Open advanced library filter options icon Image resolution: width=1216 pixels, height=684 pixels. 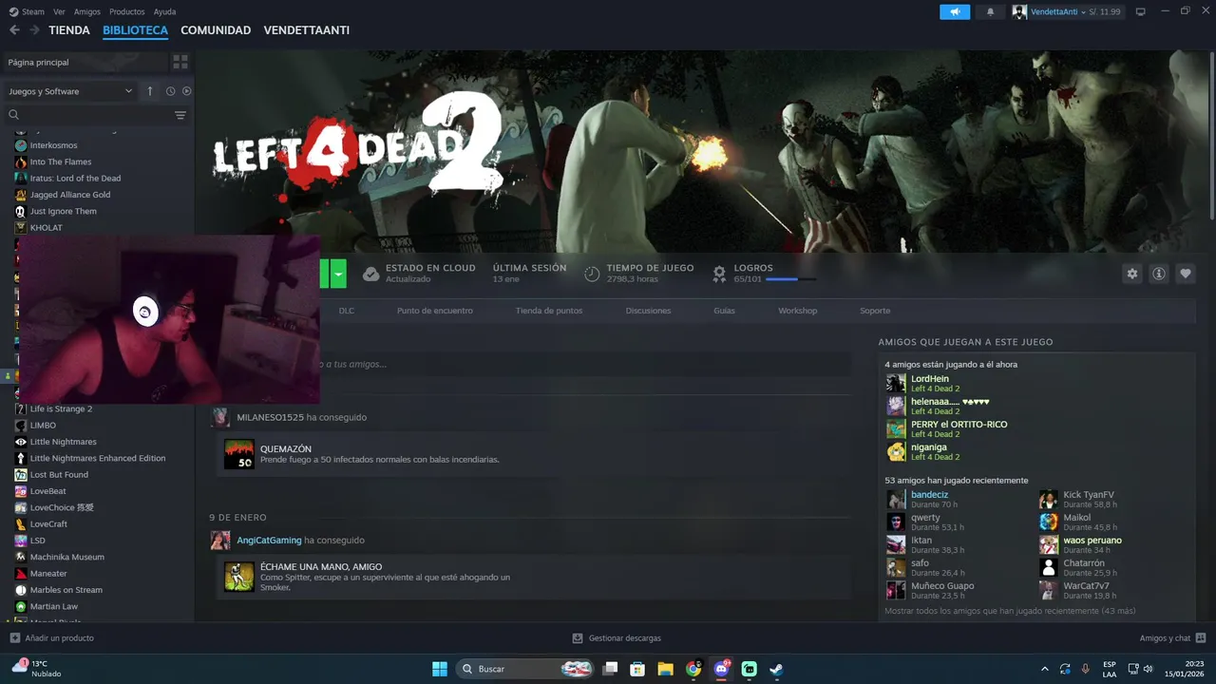(x=180, y=115)
